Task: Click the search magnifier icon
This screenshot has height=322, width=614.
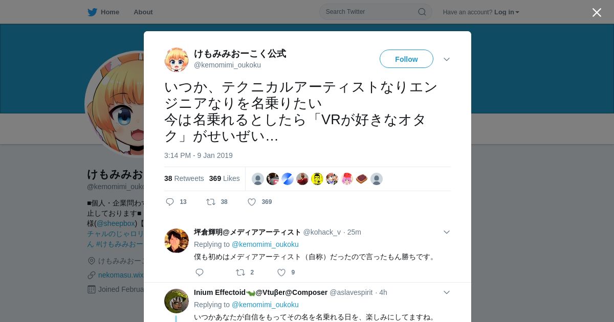Action: [422, 12]
